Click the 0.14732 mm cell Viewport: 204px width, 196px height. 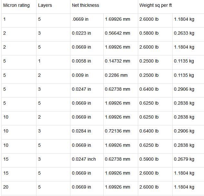(x=117, y=61)
